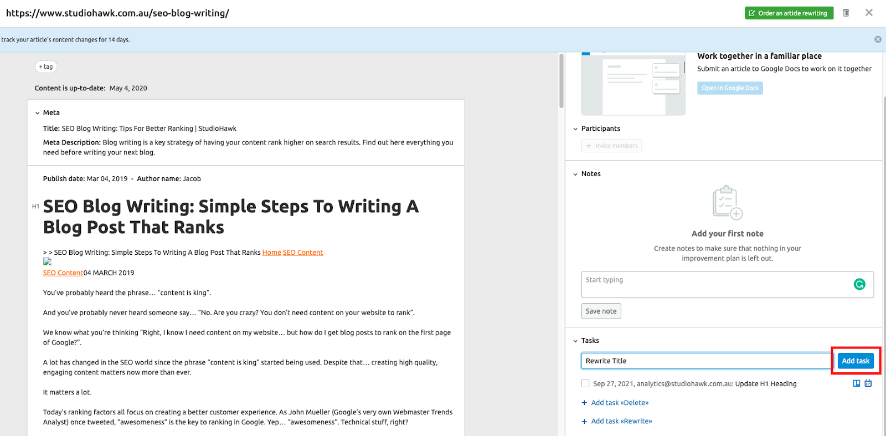Click the broken image icon in article
The image size is (886, 436).
pos(47,261)
